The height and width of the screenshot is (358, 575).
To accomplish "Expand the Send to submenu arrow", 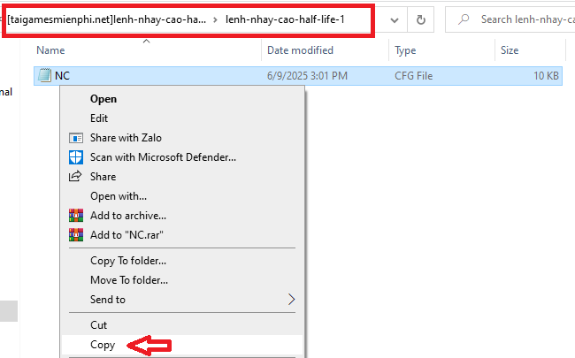I will pyautogui.click(x=292, y=300).
